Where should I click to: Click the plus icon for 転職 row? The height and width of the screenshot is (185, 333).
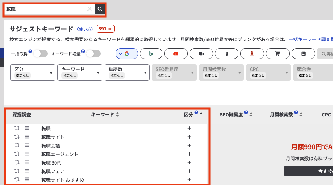(x=189, y=128)
